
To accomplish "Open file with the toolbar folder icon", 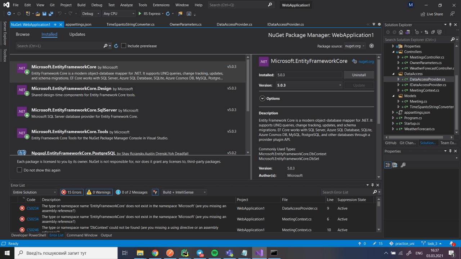I will [37, 14].
